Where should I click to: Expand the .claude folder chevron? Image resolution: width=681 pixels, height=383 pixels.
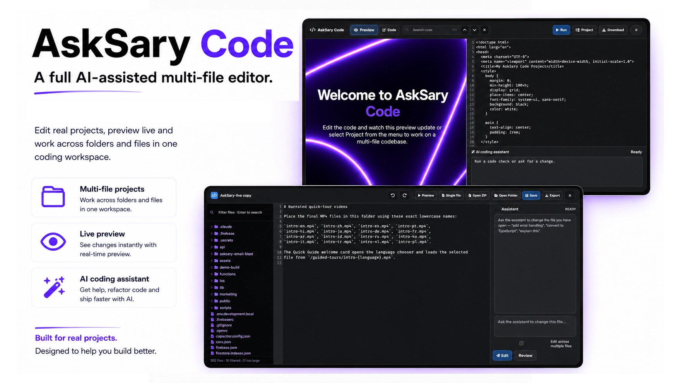coord(212,227)
